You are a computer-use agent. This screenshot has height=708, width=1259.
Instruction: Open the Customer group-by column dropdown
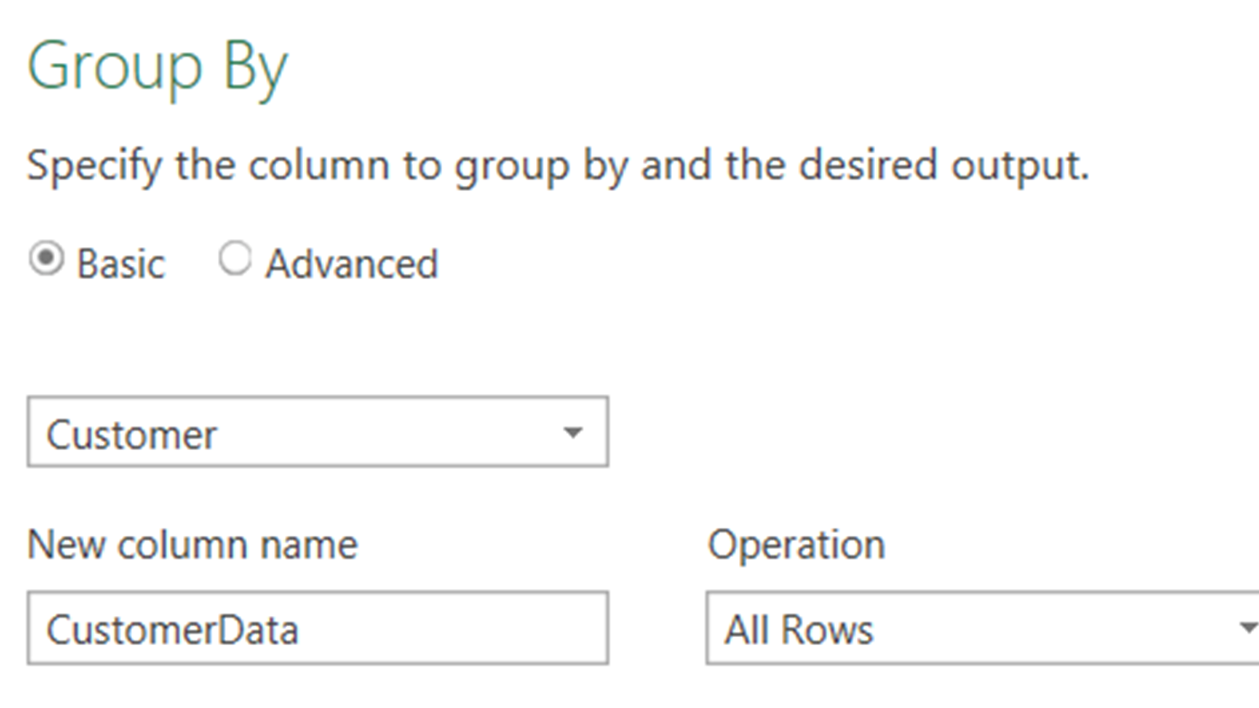[x=317, y=432]
